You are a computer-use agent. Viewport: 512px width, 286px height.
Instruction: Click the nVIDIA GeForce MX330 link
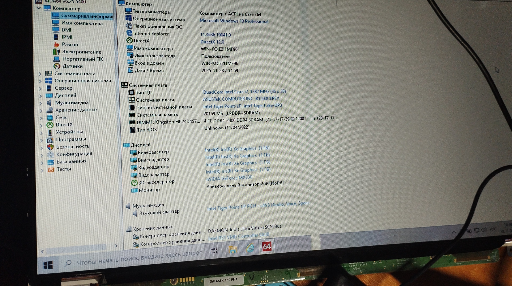(x=229, y=178)
